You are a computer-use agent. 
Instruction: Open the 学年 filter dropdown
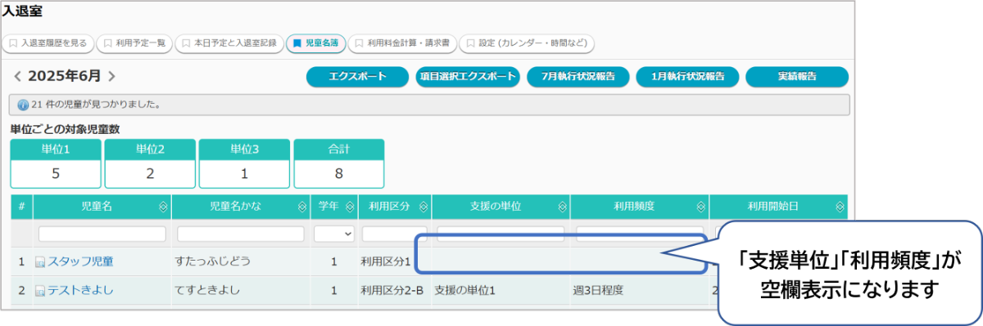(x=334, y=234)
